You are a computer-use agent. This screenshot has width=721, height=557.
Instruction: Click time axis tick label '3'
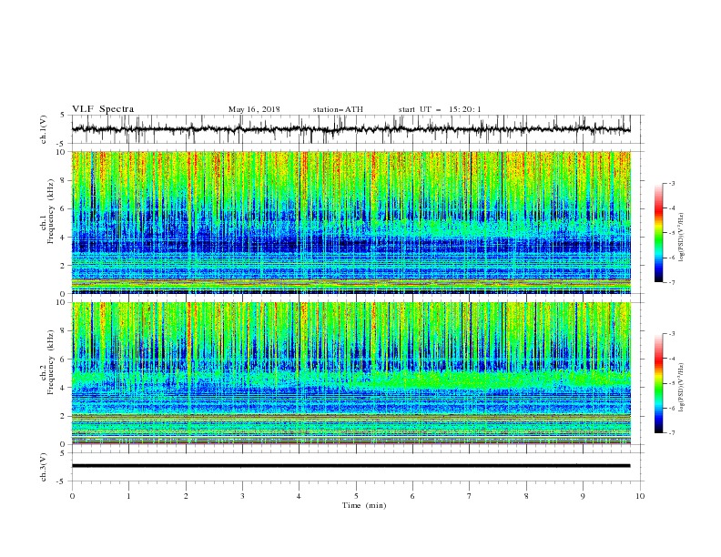point(242,496)
